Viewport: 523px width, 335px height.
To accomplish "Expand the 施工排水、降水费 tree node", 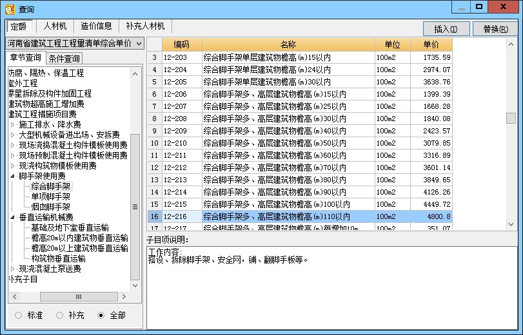I will coord(12,124).
